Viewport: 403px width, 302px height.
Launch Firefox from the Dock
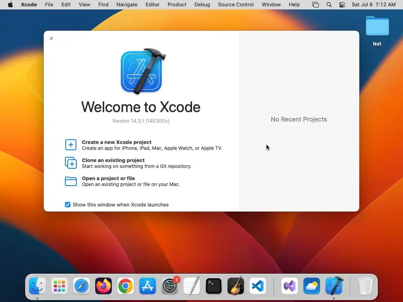[104, 286]
